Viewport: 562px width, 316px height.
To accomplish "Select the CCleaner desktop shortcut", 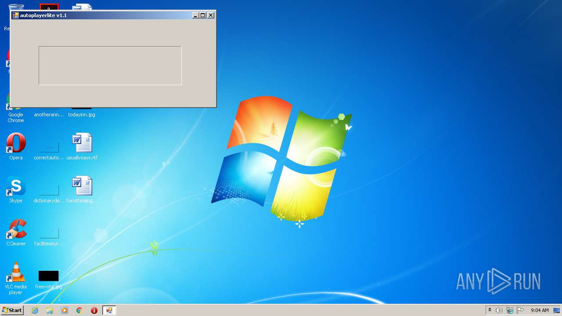I will (16, 233).
